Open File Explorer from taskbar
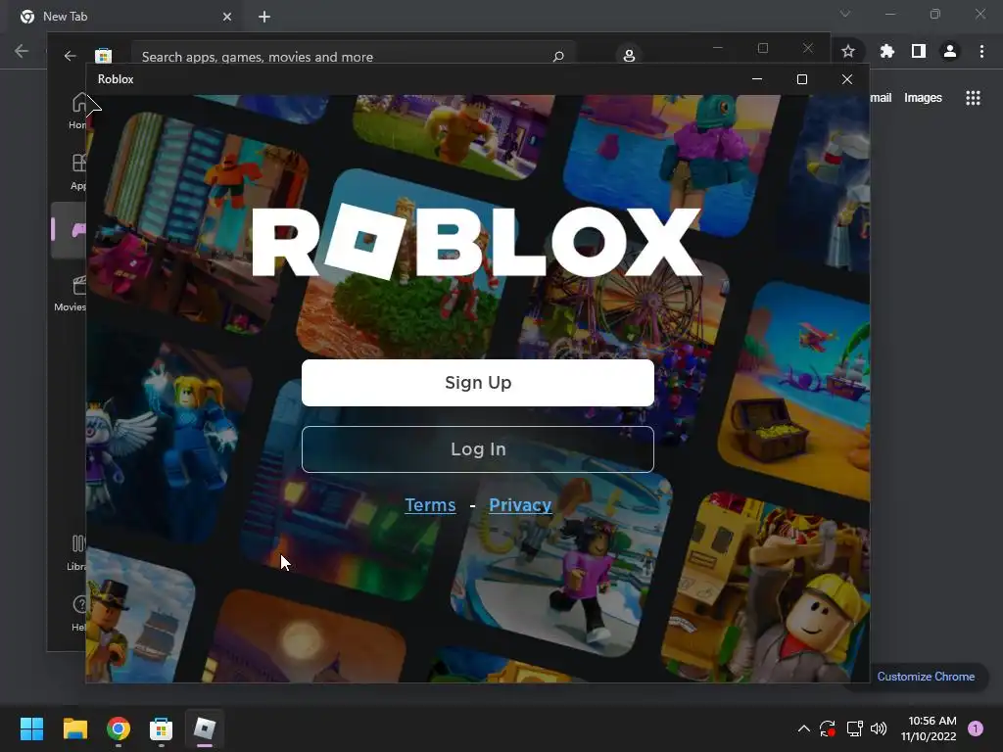 tap(74, 728)
